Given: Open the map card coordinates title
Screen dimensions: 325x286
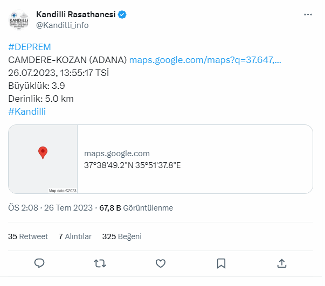Looking at the screenshot, I should tap(132, 165).
